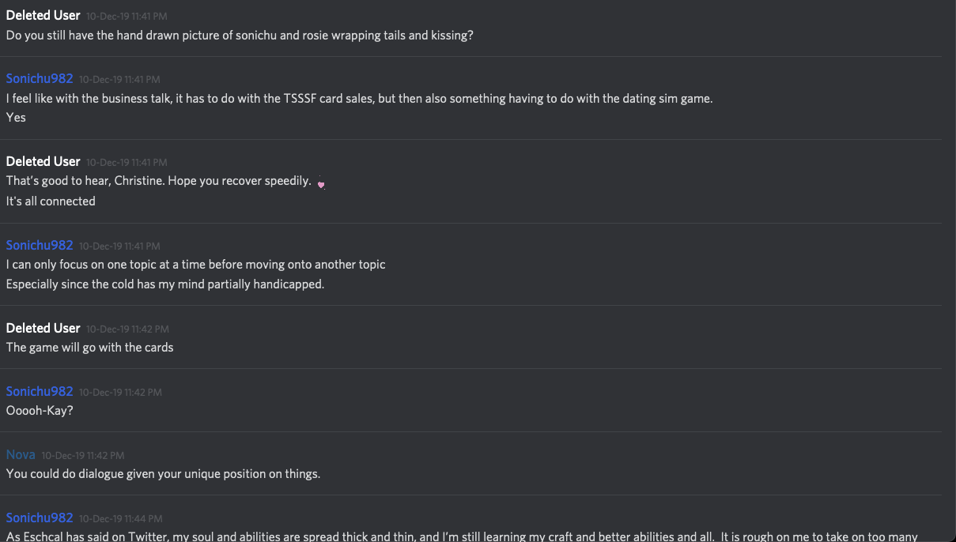The height and width of the screenshot is (542, 956).
Task: Click the timestamp next to Nova
Action: click(x=82, y=455)
